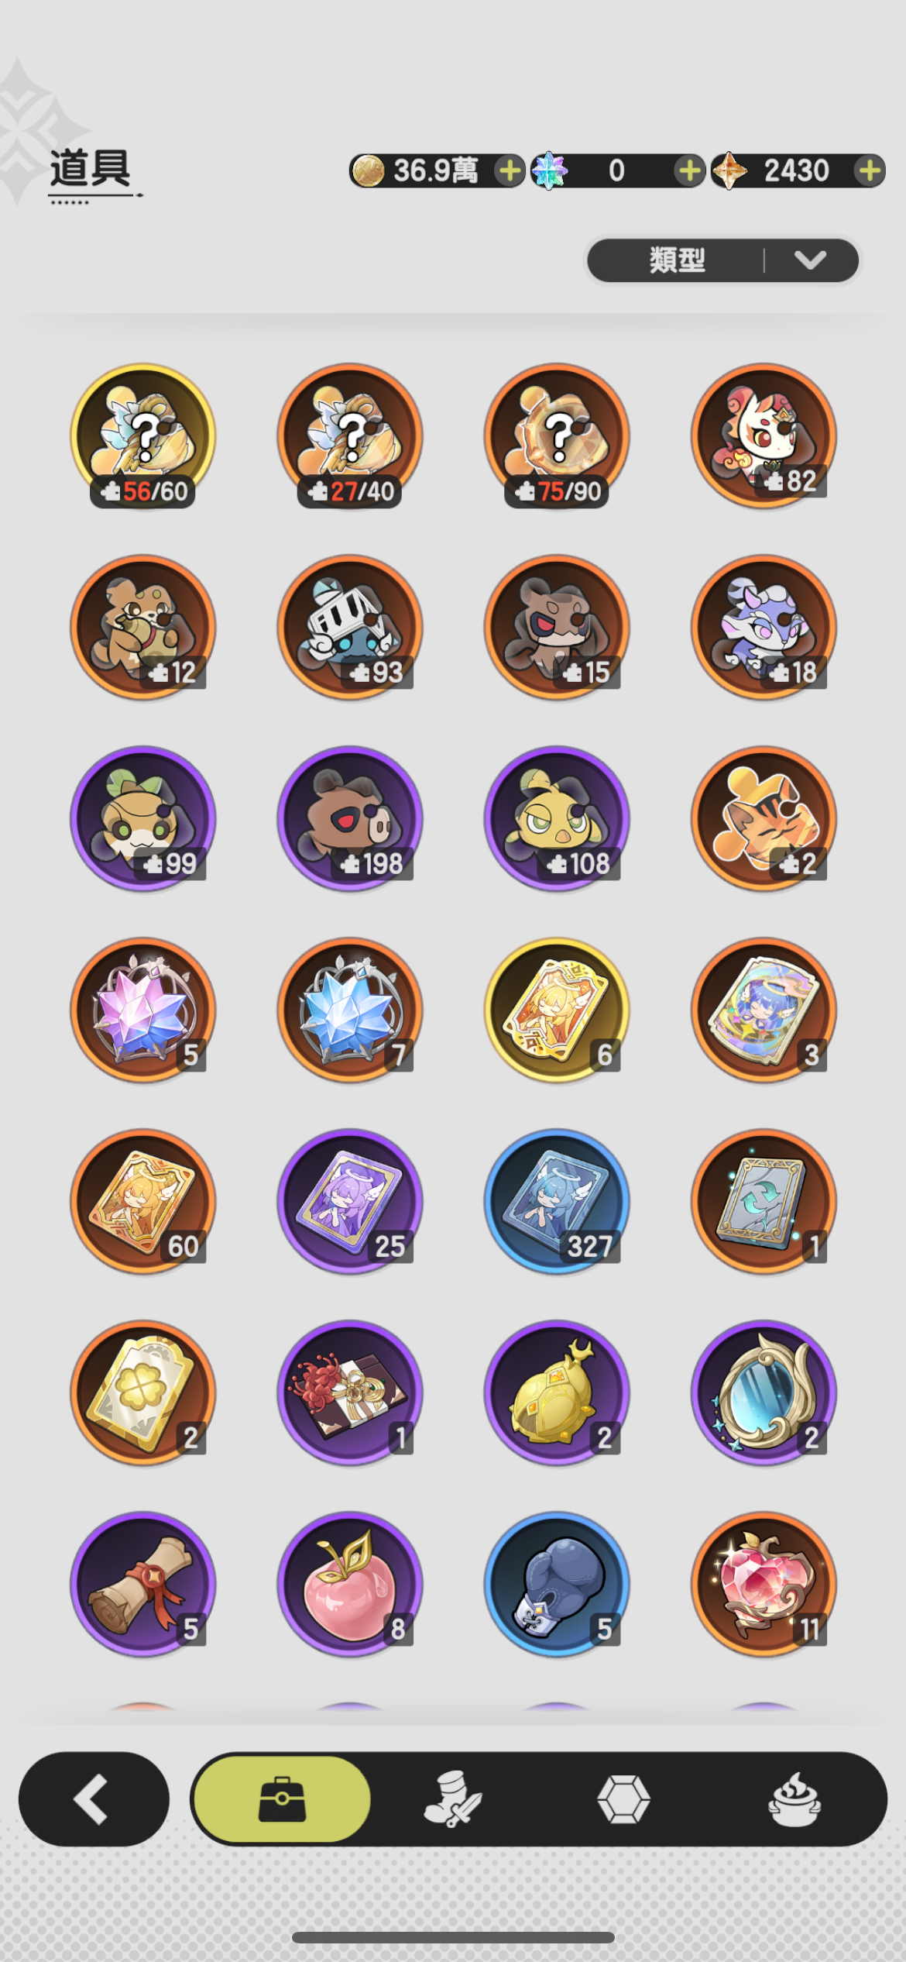Pick the pink apple item with 8
Viewport: 906px width, 1962px height.
click(350, 1584)
